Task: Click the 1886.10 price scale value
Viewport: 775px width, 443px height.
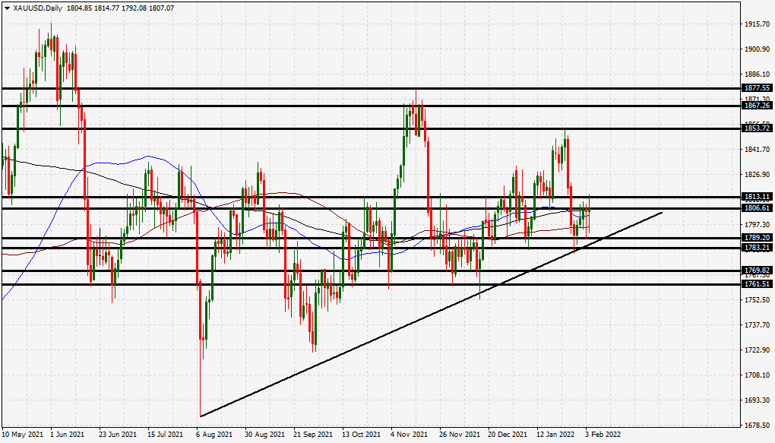Action: [758, 74]
